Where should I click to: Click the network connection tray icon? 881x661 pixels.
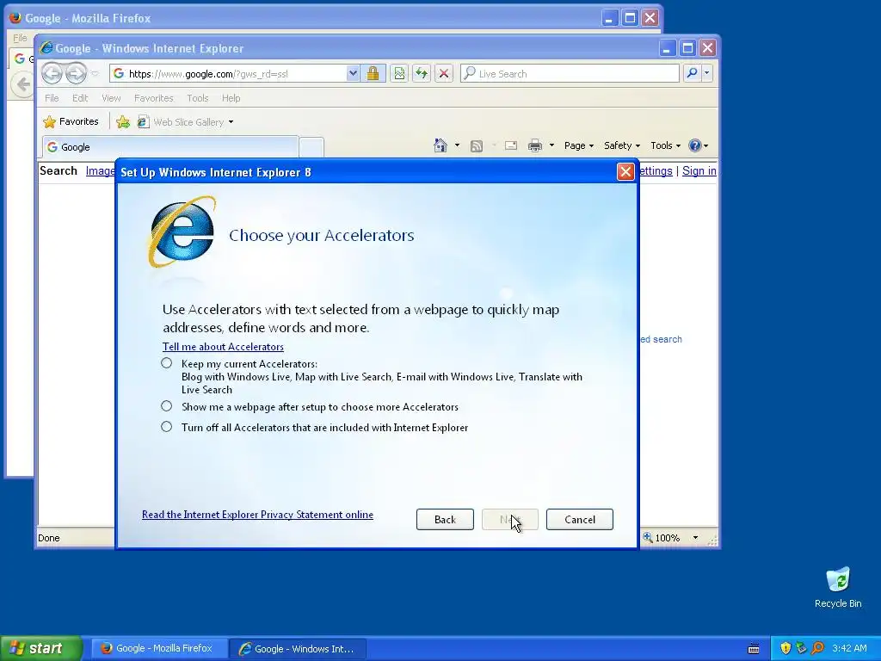801,648
